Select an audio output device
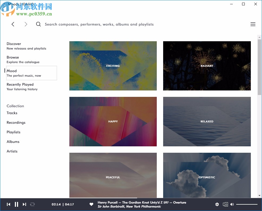Screen dimensions: 262x211 pos(225,204)
